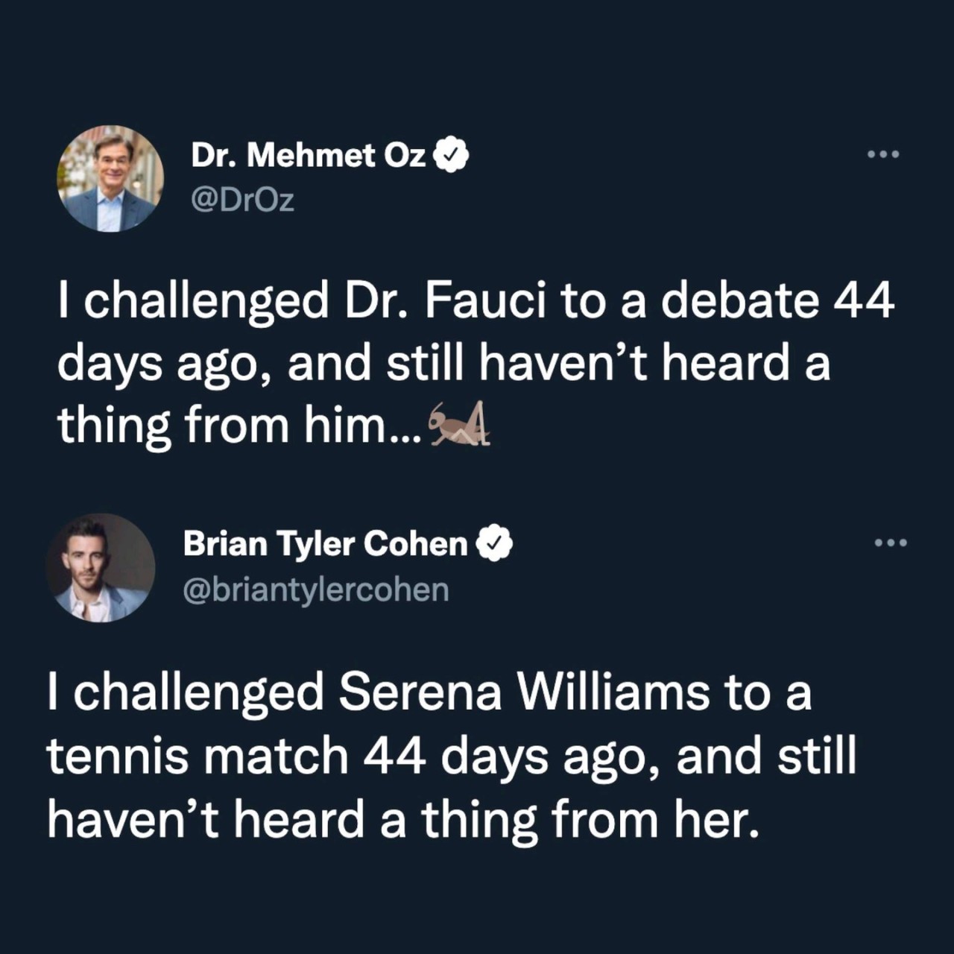Open the Dr. Mehmet Oz display name
Viewport: 954px width, 954px height.
tap(309, 155)
